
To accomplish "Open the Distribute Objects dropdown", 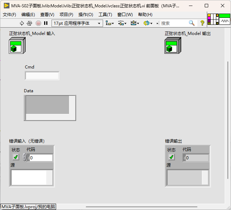I will click(122, 23).
